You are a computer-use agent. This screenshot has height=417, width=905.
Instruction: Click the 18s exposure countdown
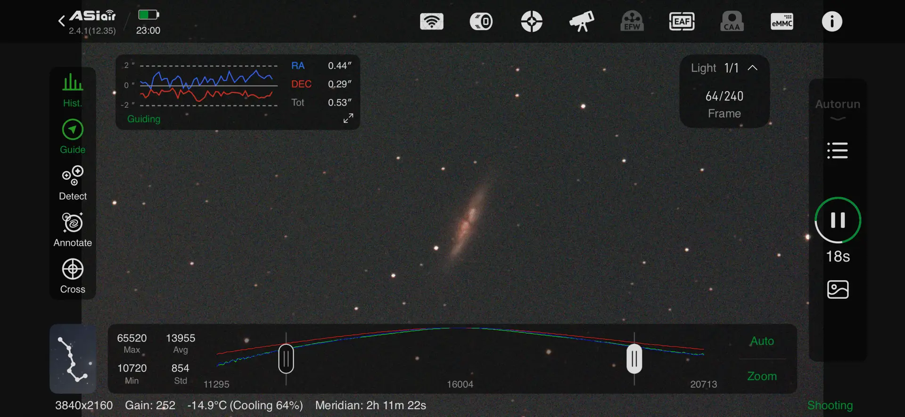[x=838, y=257]
